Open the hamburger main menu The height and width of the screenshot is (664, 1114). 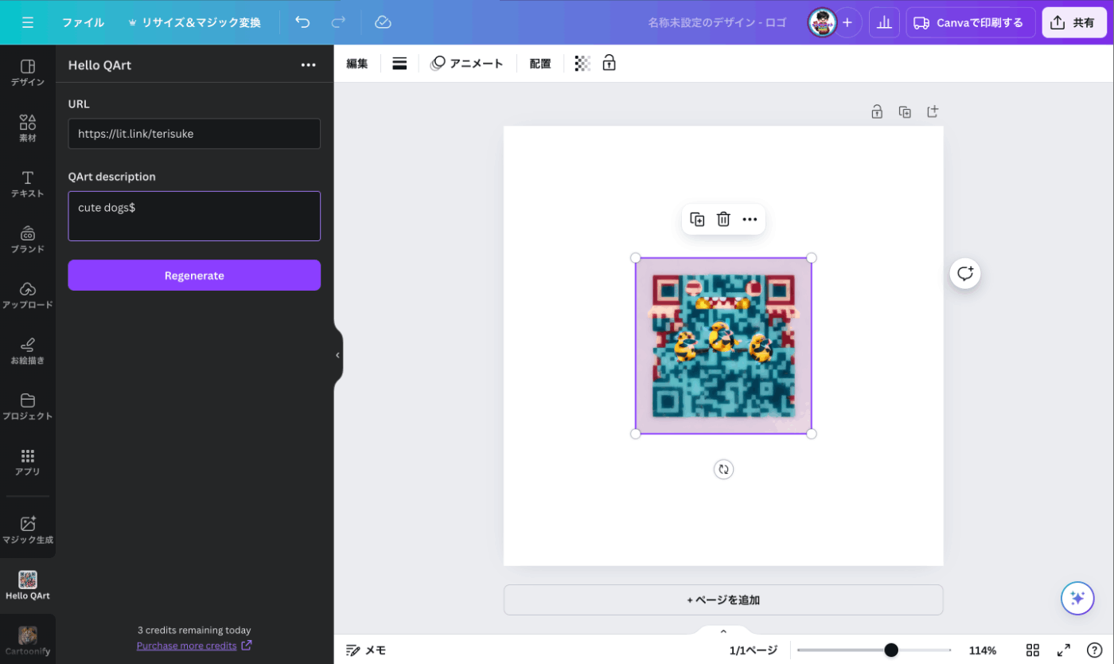(x=28, y=22)
